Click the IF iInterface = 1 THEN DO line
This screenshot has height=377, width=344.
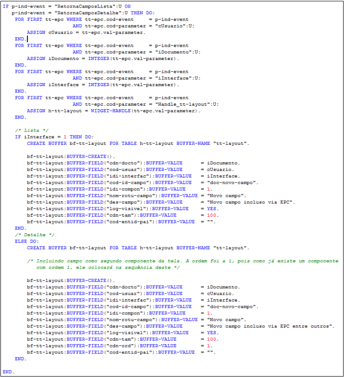(x=54, y=137)
